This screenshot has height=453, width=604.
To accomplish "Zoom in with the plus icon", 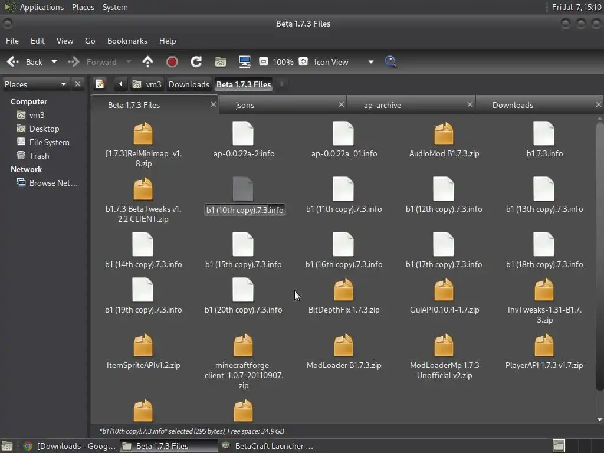I will pos(303,61).
